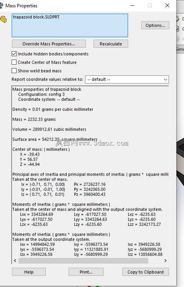Click Ixz = 3949226.58 value

144,244
